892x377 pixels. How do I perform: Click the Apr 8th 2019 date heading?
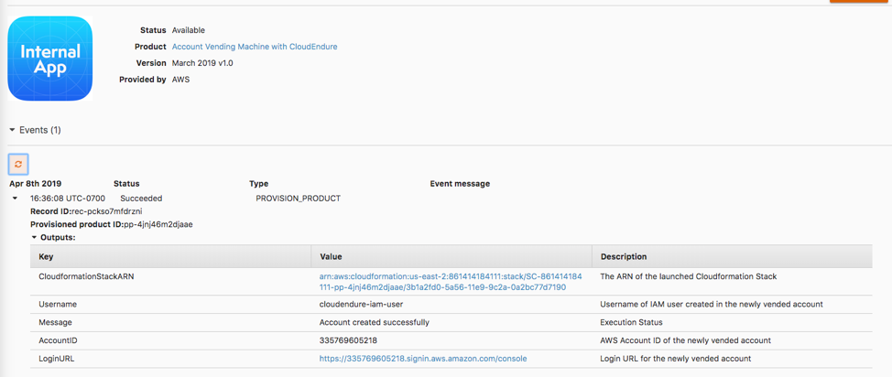(x=36, y=184)
